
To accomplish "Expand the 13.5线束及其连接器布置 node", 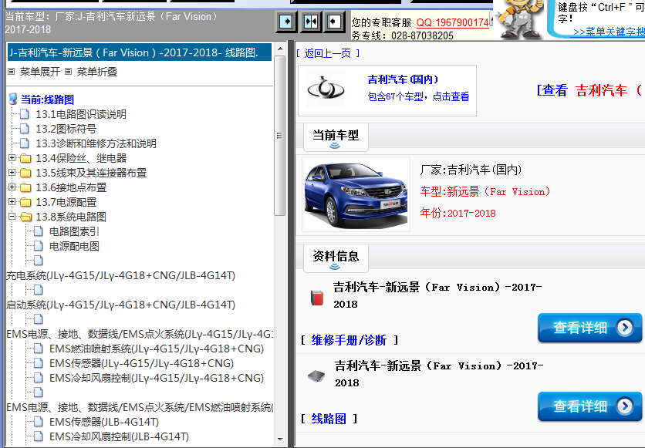I will pos(12,173).
